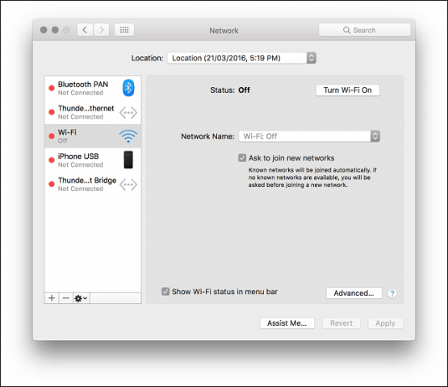Click the Assist Me... button
Viewport: 448px width, 387px height.
tap(287, 323)
